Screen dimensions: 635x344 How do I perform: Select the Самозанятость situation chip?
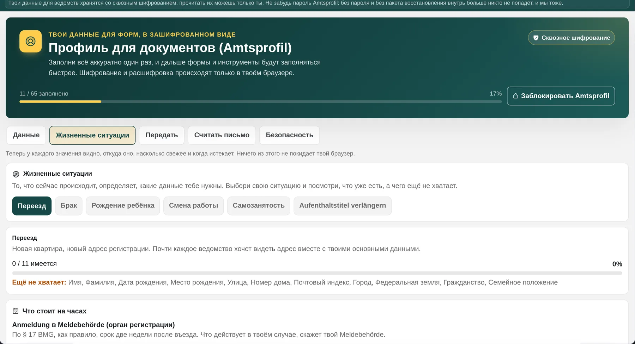coord(259,206)
